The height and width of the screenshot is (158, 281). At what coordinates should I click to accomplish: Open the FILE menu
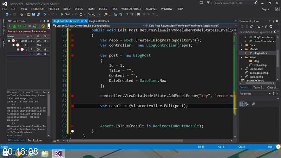pos(5,9)
